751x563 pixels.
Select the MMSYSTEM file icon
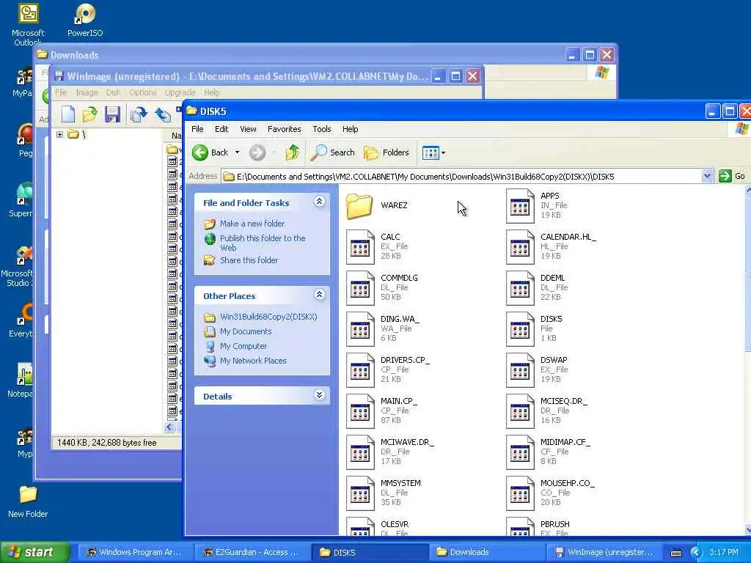tap(360, 493)
